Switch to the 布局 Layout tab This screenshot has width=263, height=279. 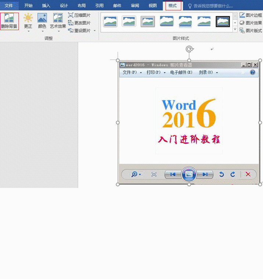tap(82, 6)
